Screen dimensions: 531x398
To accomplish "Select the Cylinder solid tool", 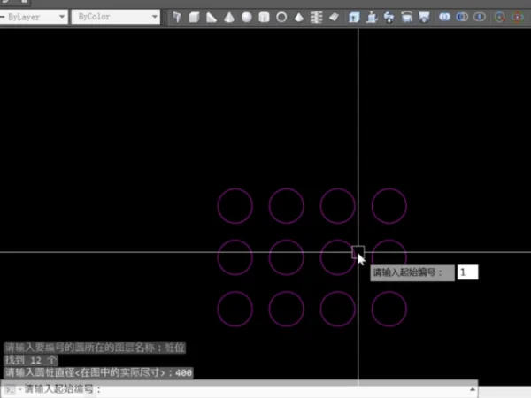I will click(264, 17).
